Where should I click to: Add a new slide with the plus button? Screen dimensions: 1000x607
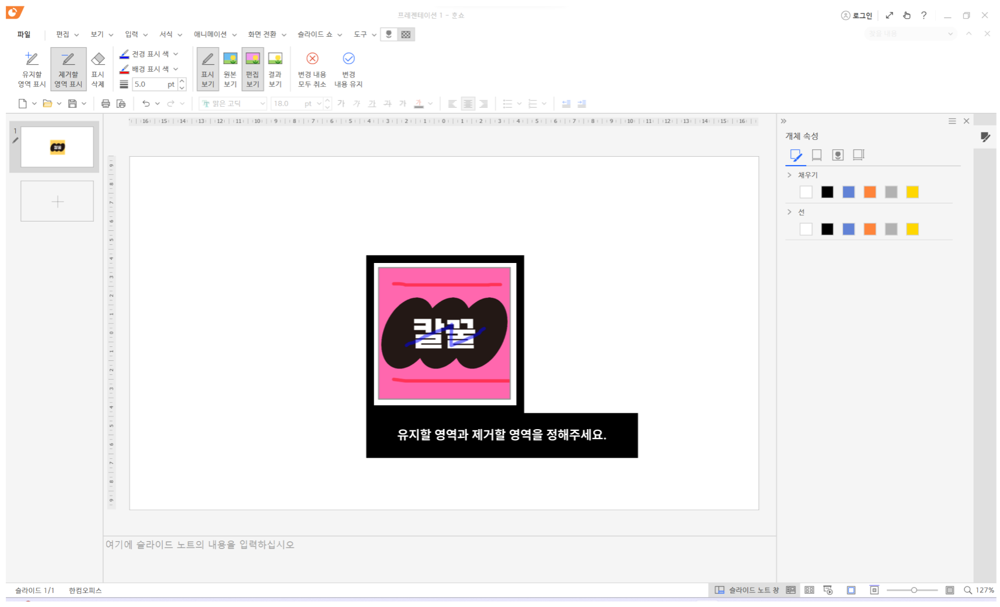[x=57, y=201]
